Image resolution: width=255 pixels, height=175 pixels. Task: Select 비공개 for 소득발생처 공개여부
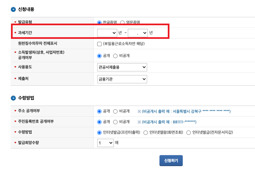point(115,56)
